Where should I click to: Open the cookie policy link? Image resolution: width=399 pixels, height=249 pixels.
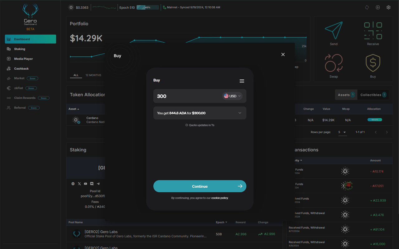tap(219, 198)
